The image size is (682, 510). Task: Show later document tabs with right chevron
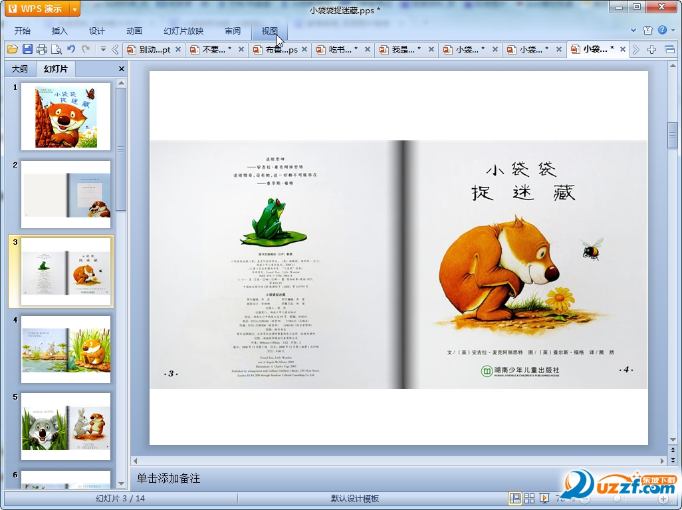[x=636, y=50]
